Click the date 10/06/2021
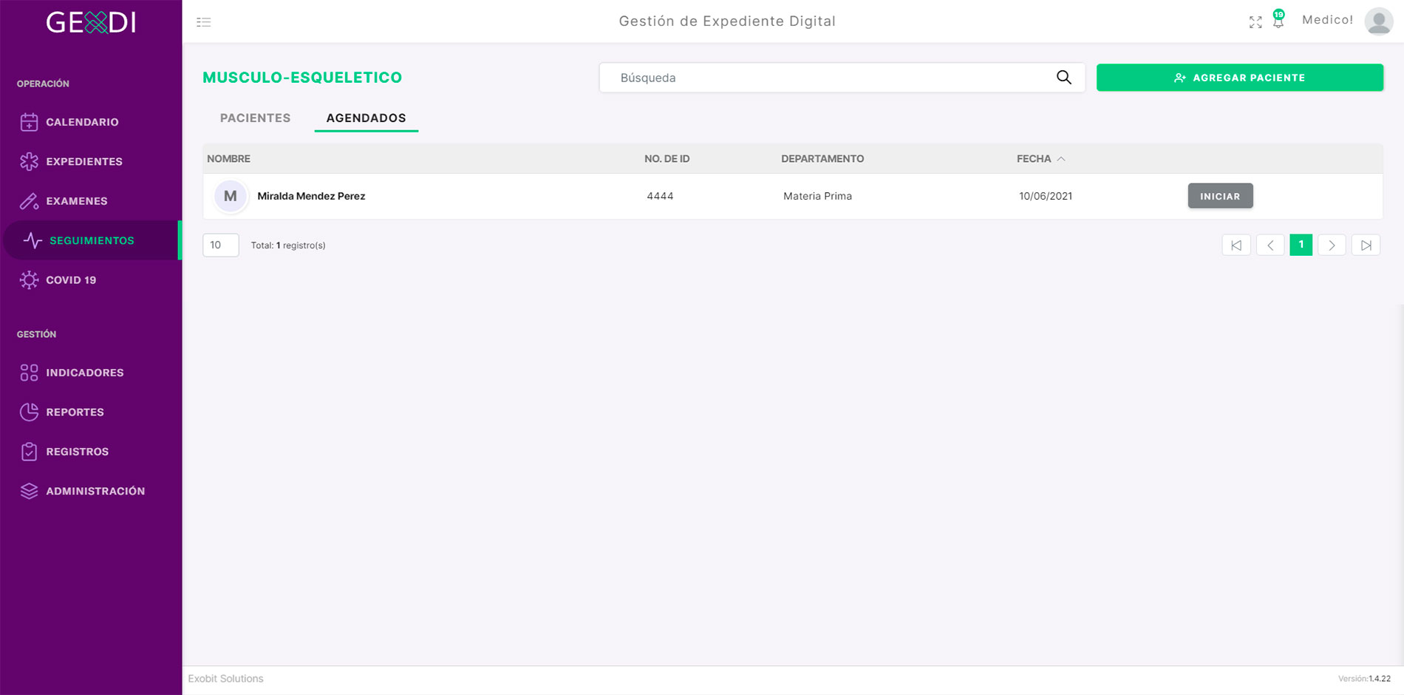The image size is (1404, 695). 1046,196
